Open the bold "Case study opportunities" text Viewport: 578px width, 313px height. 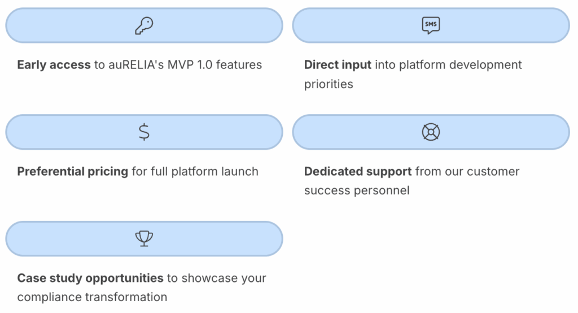[x=90, y=278]
